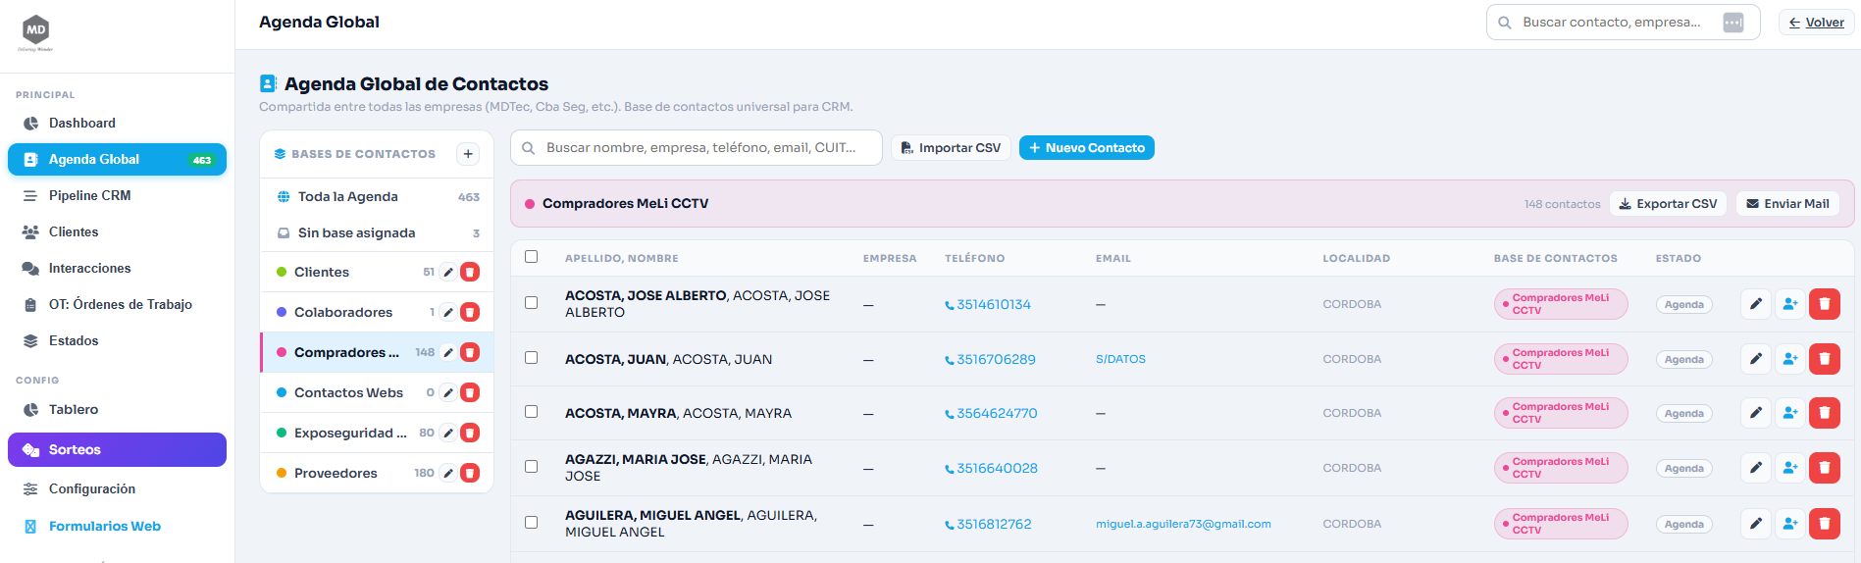Click Exportar CSV button
This screenshot has width=1861, height=563.
coord(1668,204)
